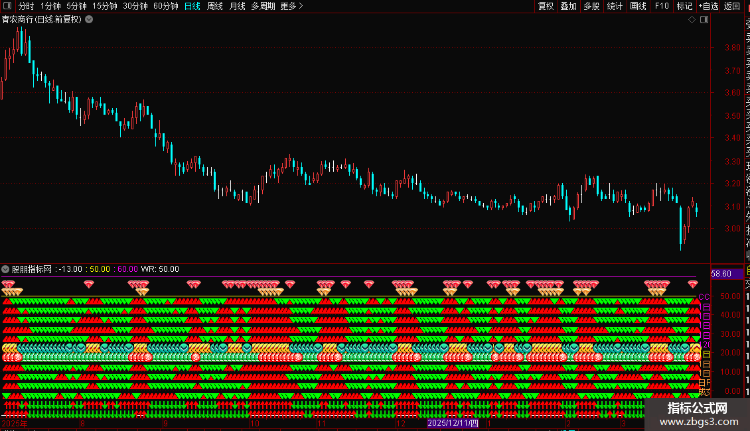Viewport: 750px width, 431px height.
Task: Open dropdown beside 青农商行 chart title
Action: tap(89, 20)
